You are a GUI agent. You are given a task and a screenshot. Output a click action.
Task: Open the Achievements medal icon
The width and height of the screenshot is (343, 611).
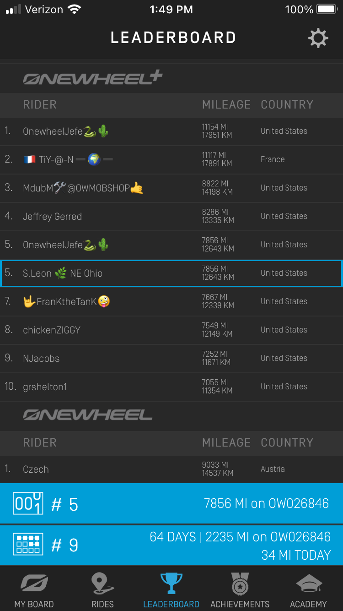pos(240,584)
